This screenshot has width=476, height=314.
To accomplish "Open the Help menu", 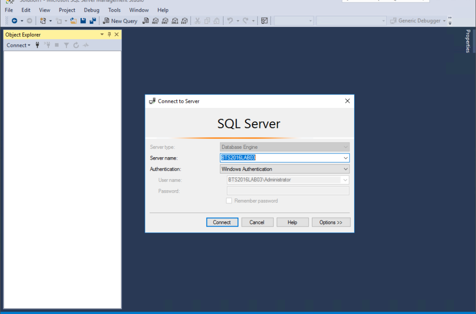I will 163,10.
